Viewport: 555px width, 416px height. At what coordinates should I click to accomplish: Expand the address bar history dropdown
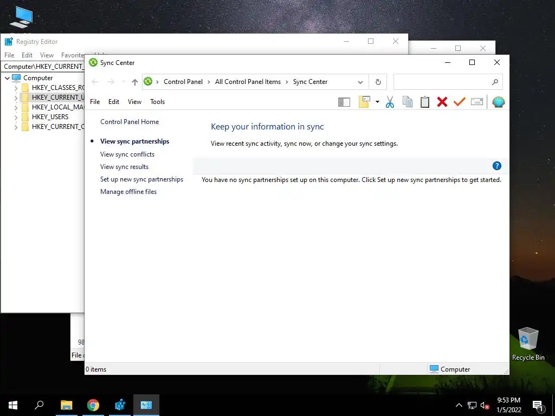360,82
